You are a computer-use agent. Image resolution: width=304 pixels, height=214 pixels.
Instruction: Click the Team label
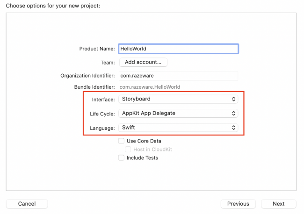[x=108, y=62]
